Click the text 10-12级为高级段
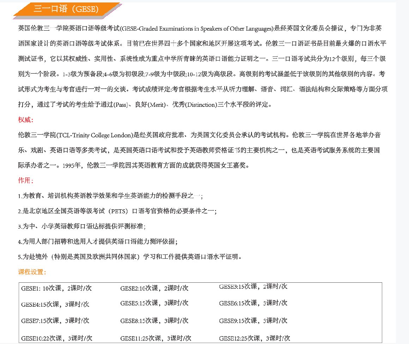This screenshot has height=344, width=409. pos(210,74)
